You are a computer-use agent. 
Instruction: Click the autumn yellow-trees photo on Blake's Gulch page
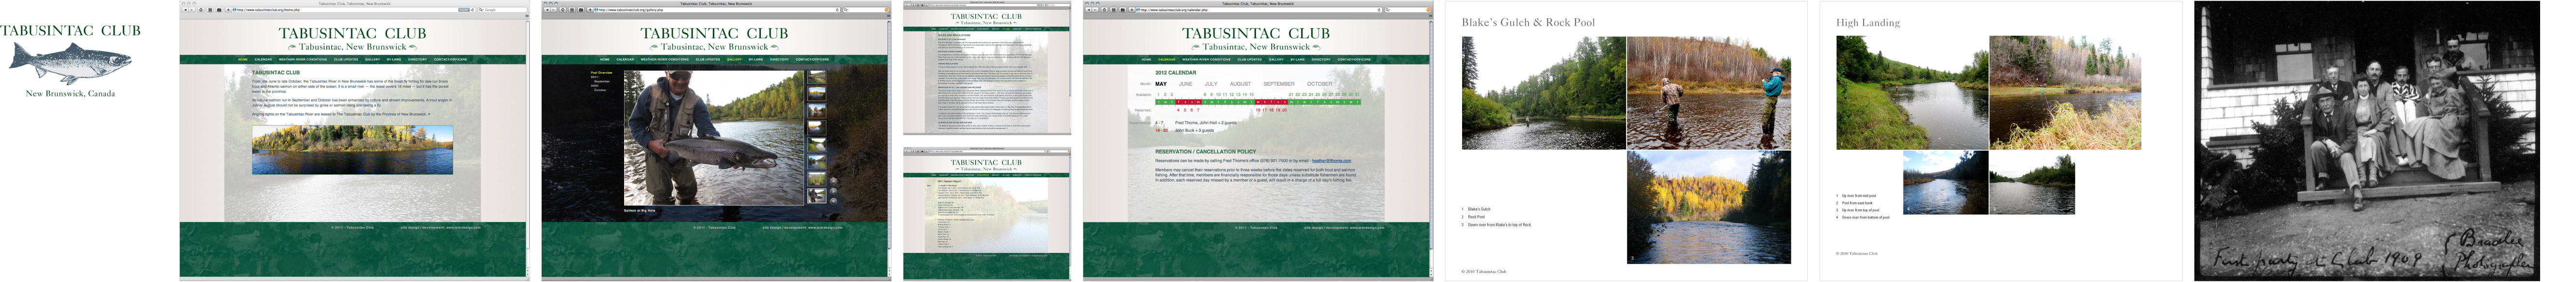pos(1709,207)
